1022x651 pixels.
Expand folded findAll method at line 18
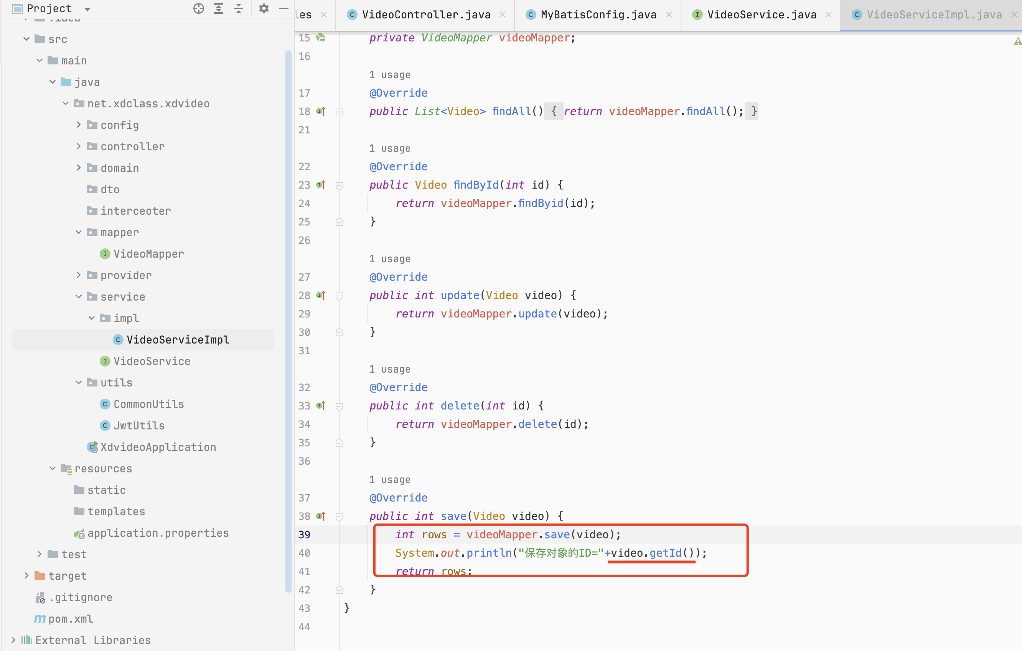339,112
